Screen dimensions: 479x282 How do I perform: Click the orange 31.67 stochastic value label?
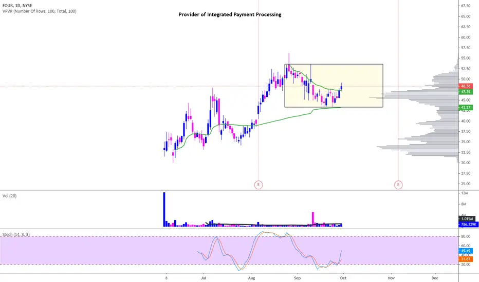[x=466, y=259]
